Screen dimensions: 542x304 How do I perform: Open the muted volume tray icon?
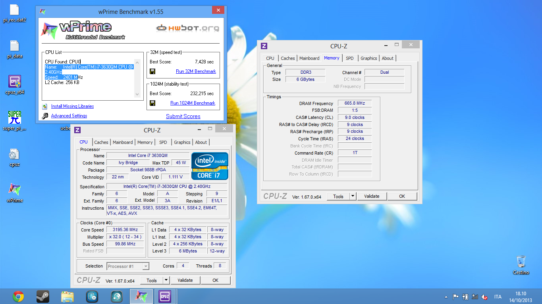pyautogui.click(x=484, y=296)
